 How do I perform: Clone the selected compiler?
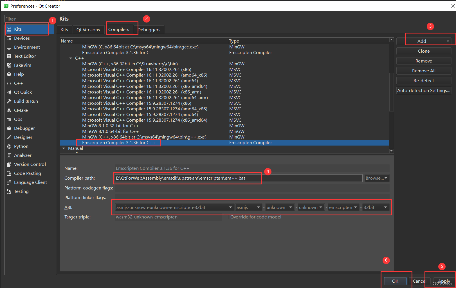click(x=424, y=51)
